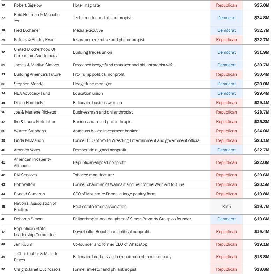Open the NEA Advocacy Fund row
The height and width of the screenshot is (275, 275).
coord(32,93)
